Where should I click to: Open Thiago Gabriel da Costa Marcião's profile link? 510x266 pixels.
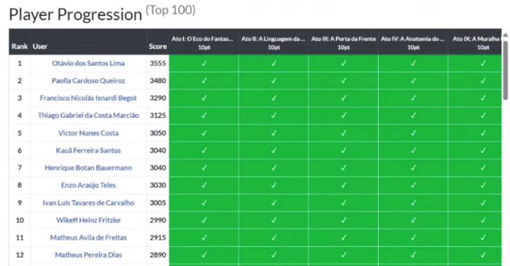(89, 116)
